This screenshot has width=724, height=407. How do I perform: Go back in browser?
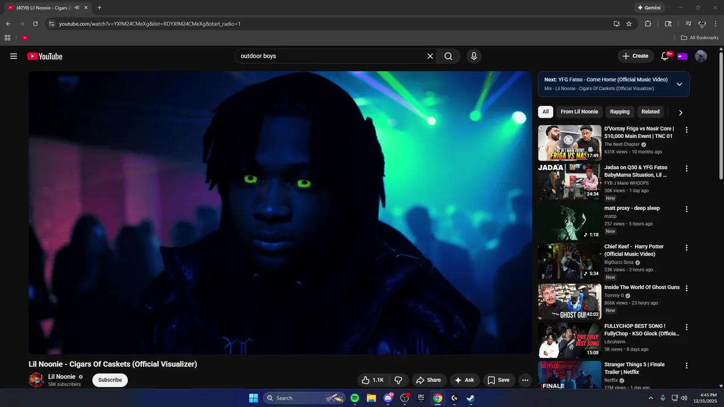pos(8,24)
